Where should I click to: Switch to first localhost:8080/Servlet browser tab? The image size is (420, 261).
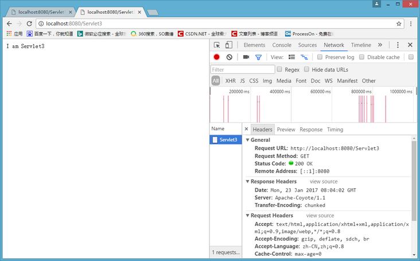pyautogui.click(x=41, y=12)
